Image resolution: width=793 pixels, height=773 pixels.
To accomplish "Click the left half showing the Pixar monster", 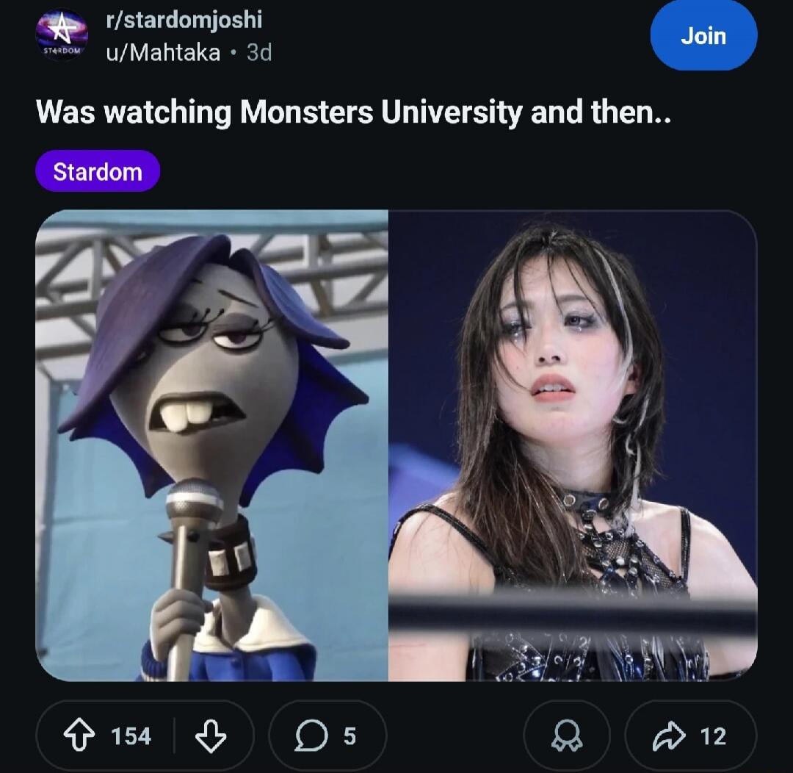I will [x=213, y=448].
